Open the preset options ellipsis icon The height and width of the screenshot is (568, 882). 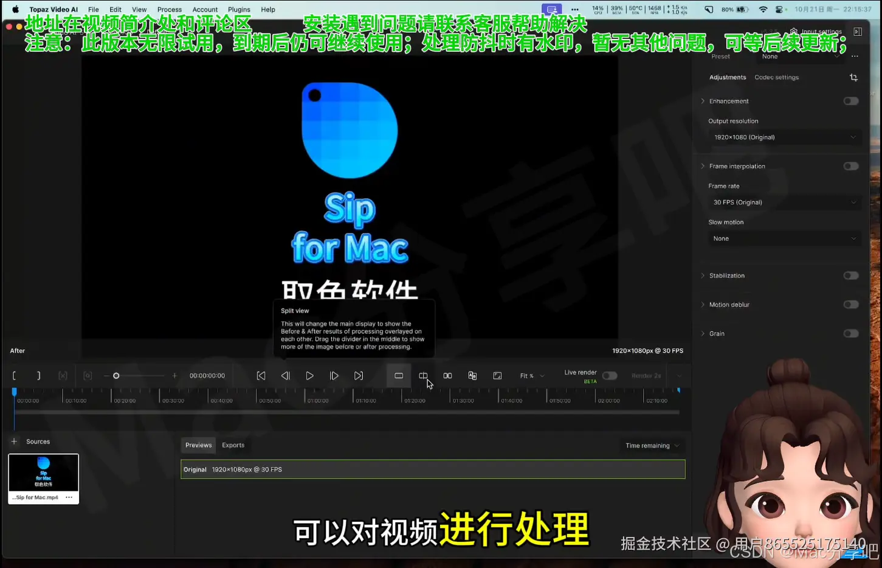click(855, 56)
